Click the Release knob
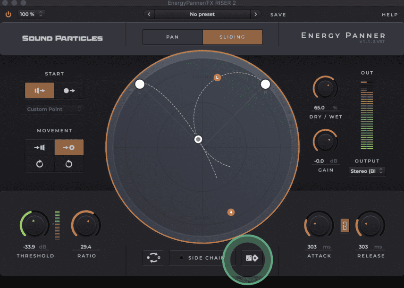404x288 pixels. [370, 225]
